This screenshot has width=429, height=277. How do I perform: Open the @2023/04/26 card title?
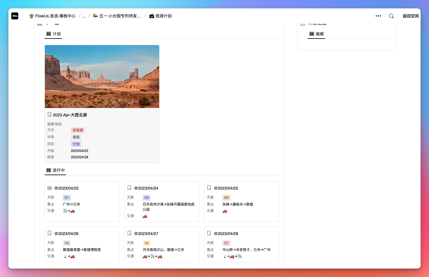tap(66, 234)
